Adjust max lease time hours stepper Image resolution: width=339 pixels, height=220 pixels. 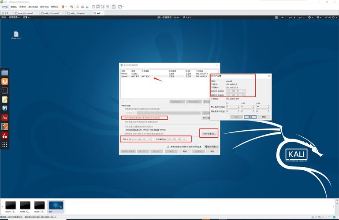coord(253,111)
